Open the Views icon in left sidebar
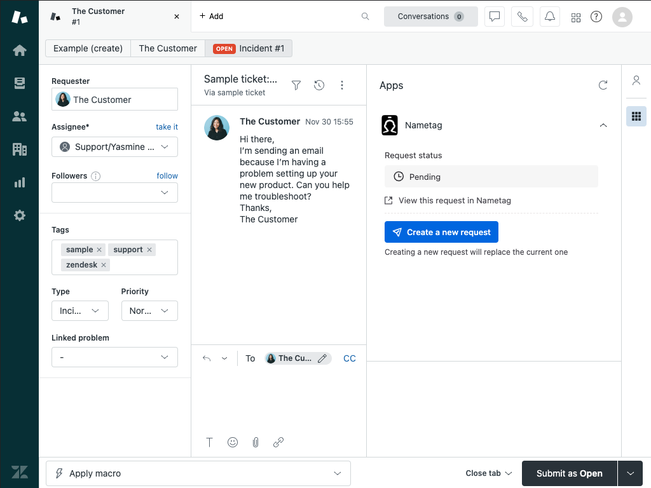 [20, 83]
